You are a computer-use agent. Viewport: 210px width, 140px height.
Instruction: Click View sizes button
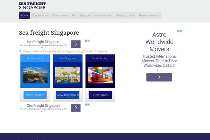pos(100,95)
